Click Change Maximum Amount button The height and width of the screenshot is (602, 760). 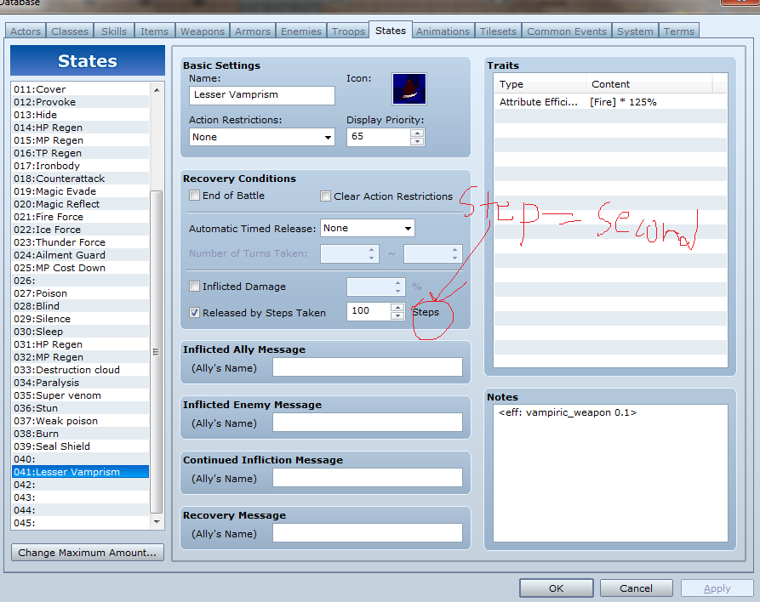point(88,552)
